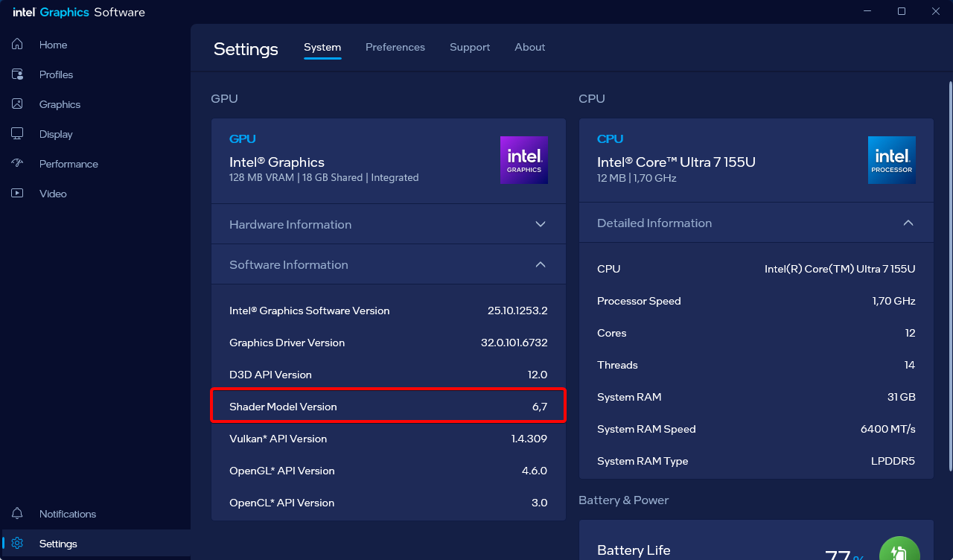Open the Support tab
The width and height of the screenshot is (953, 560).
point(469,47)
